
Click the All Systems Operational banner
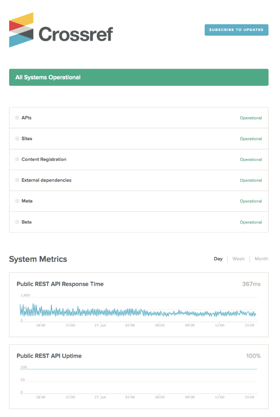click(138, 77)
